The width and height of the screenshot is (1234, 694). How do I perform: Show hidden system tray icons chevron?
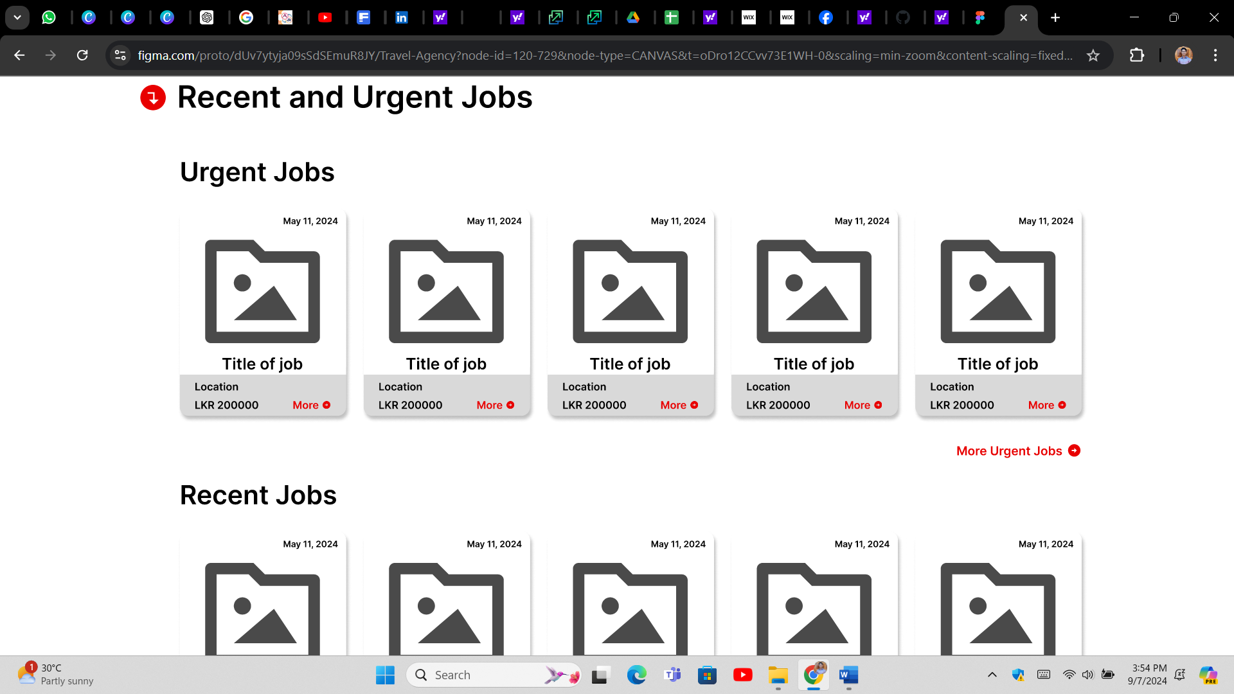point(992,675)
